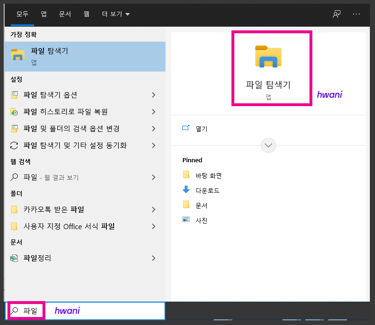Click the feedback person icon in header
Screen dimensions: 375x325
pos(337,14)
